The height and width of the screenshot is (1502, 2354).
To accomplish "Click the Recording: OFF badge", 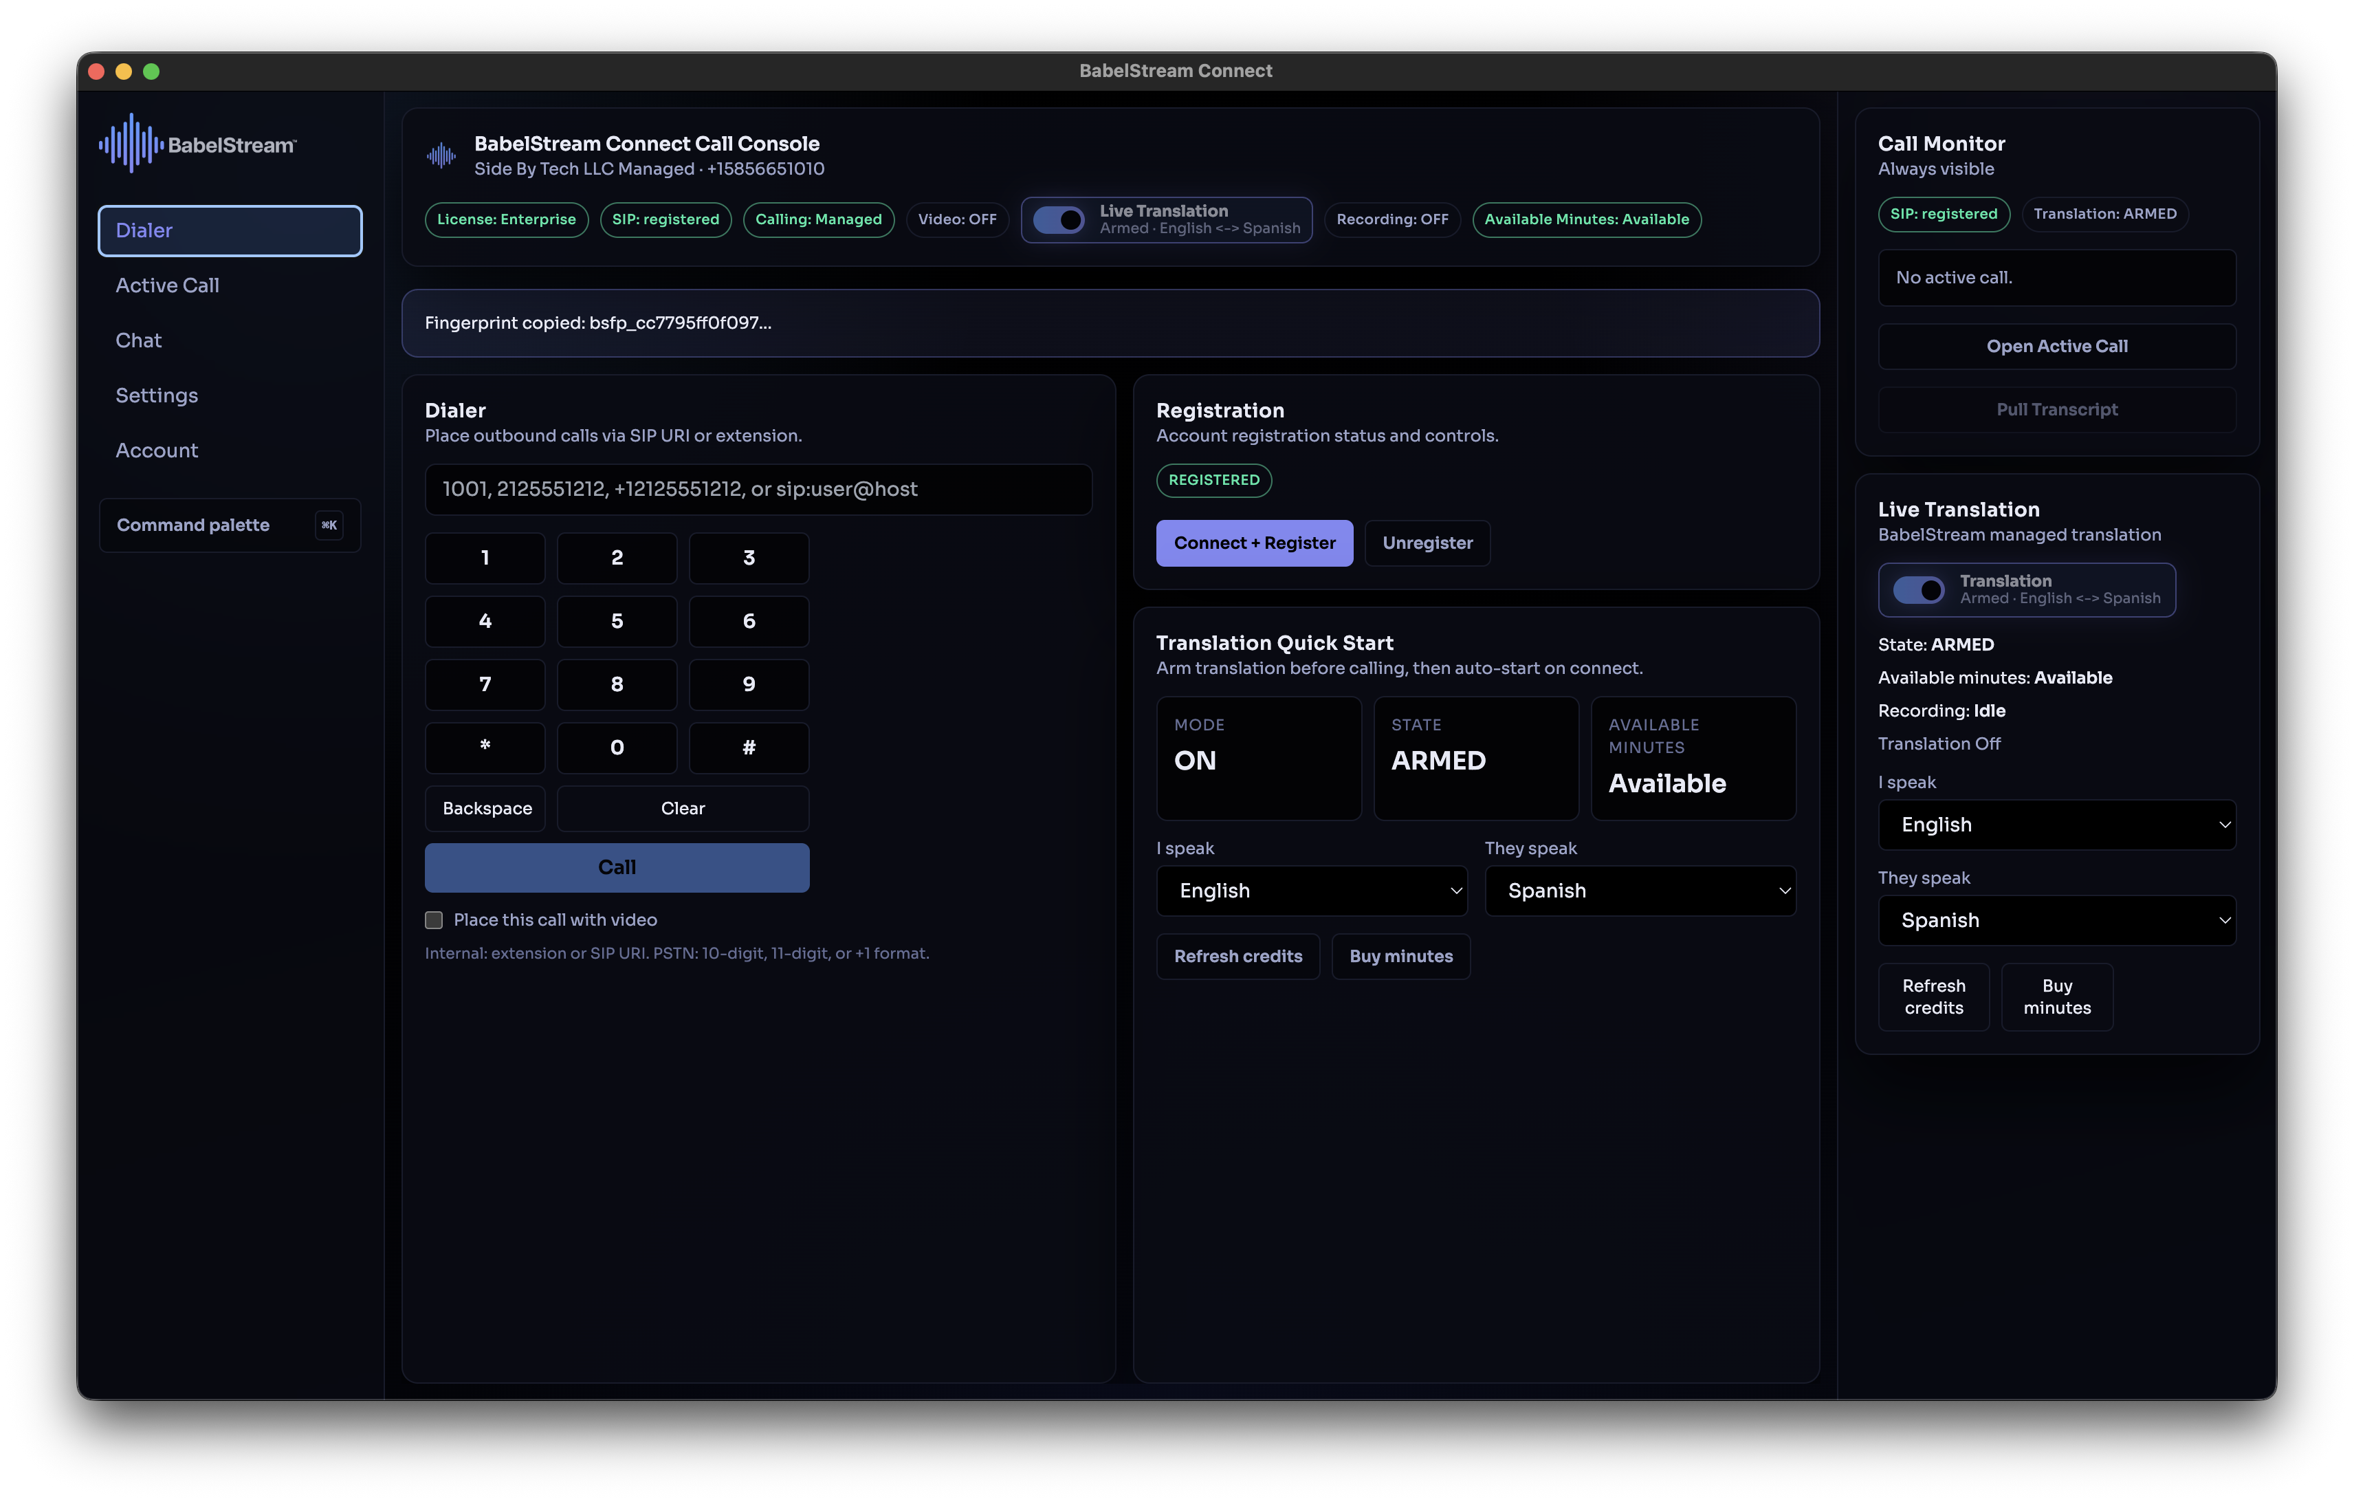I will pos(1392,220).
